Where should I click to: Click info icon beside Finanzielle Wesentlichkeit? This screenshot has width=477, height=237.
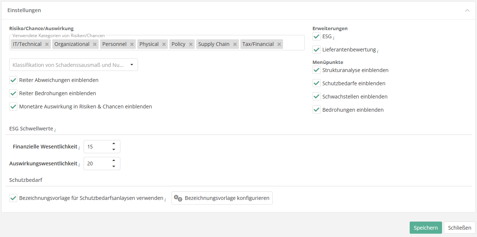coord(79,148)
